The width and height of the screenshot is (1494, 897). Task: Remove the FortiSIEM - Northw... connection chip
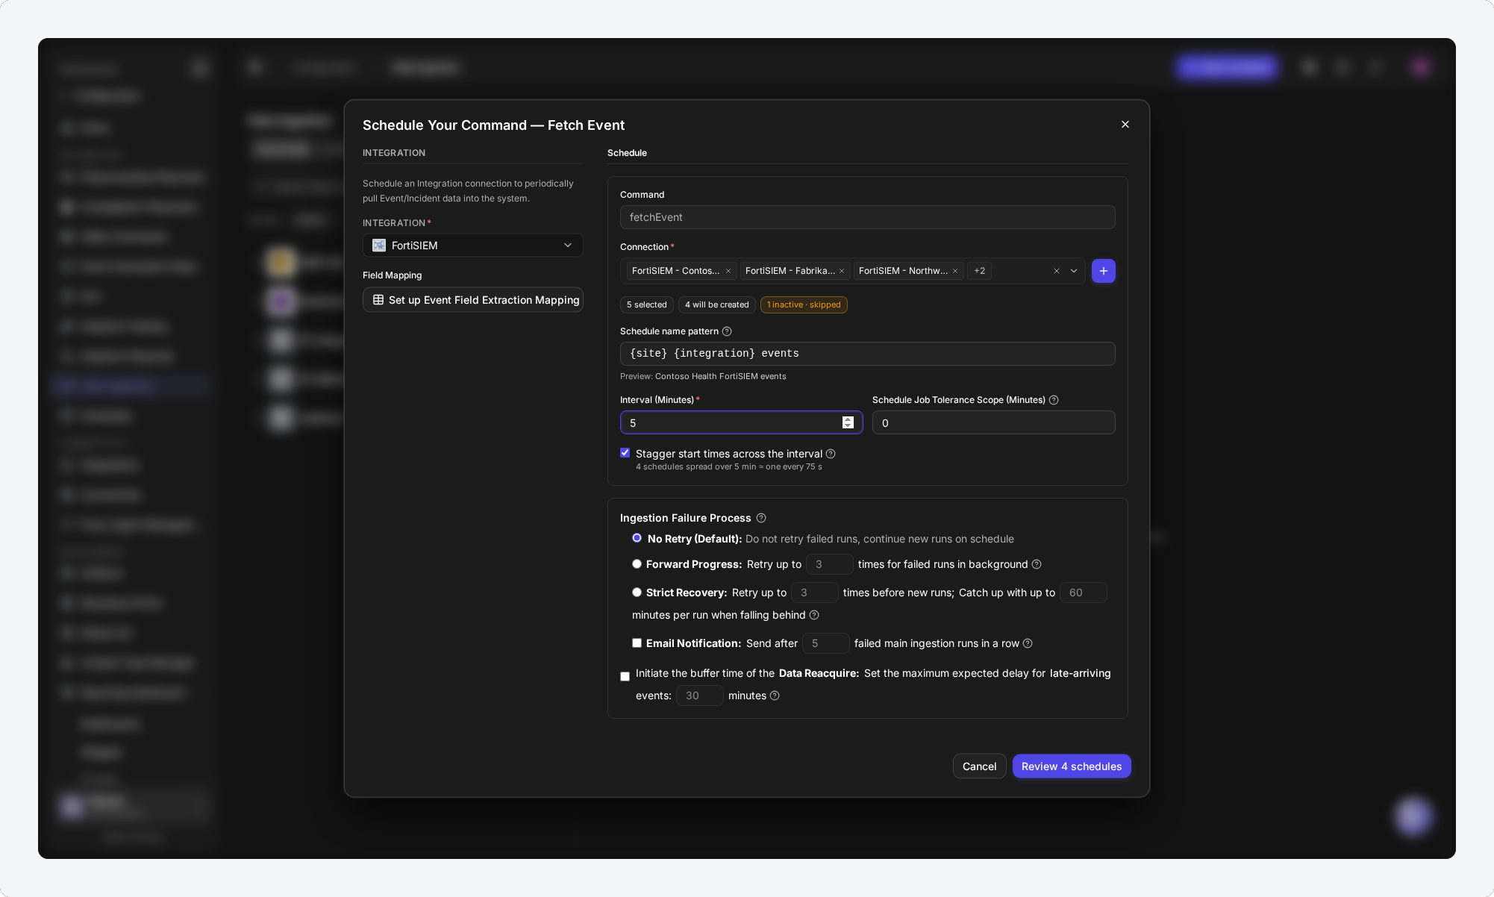tap(955, 271)
